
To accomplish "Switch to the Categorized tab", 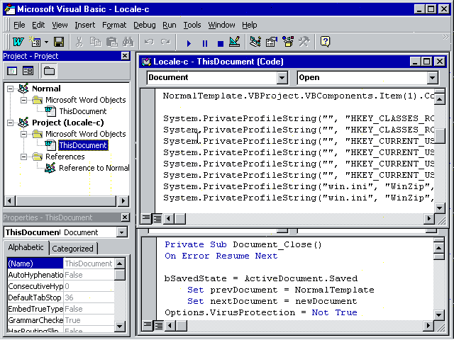I will point(72,249).
